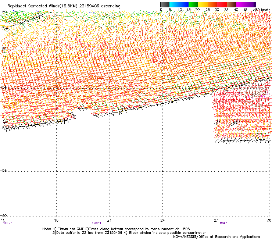Click the purple '8:46' time near longitude 27
The height and width of the screenshot is (239, 272).
click(223, 223)
